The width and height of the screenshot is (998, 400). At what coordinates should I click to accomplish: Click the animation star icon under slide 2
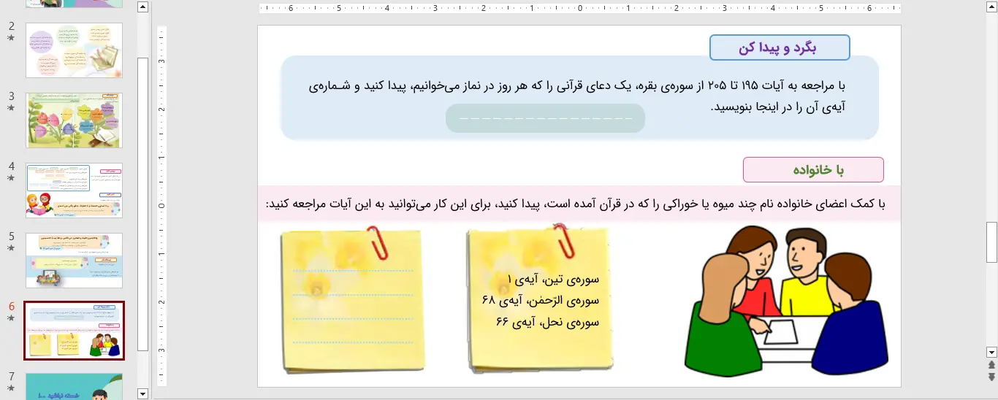point(11,38)
